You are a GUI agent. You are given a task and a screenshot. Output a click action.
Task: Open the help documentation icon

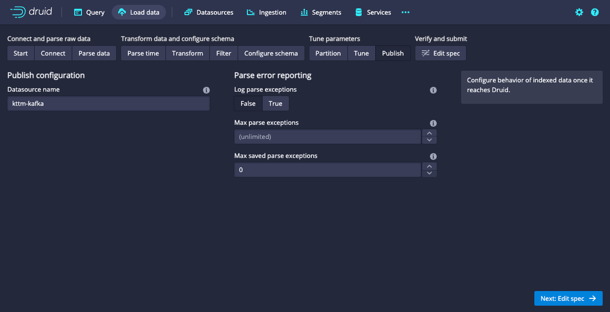[594, 12]
